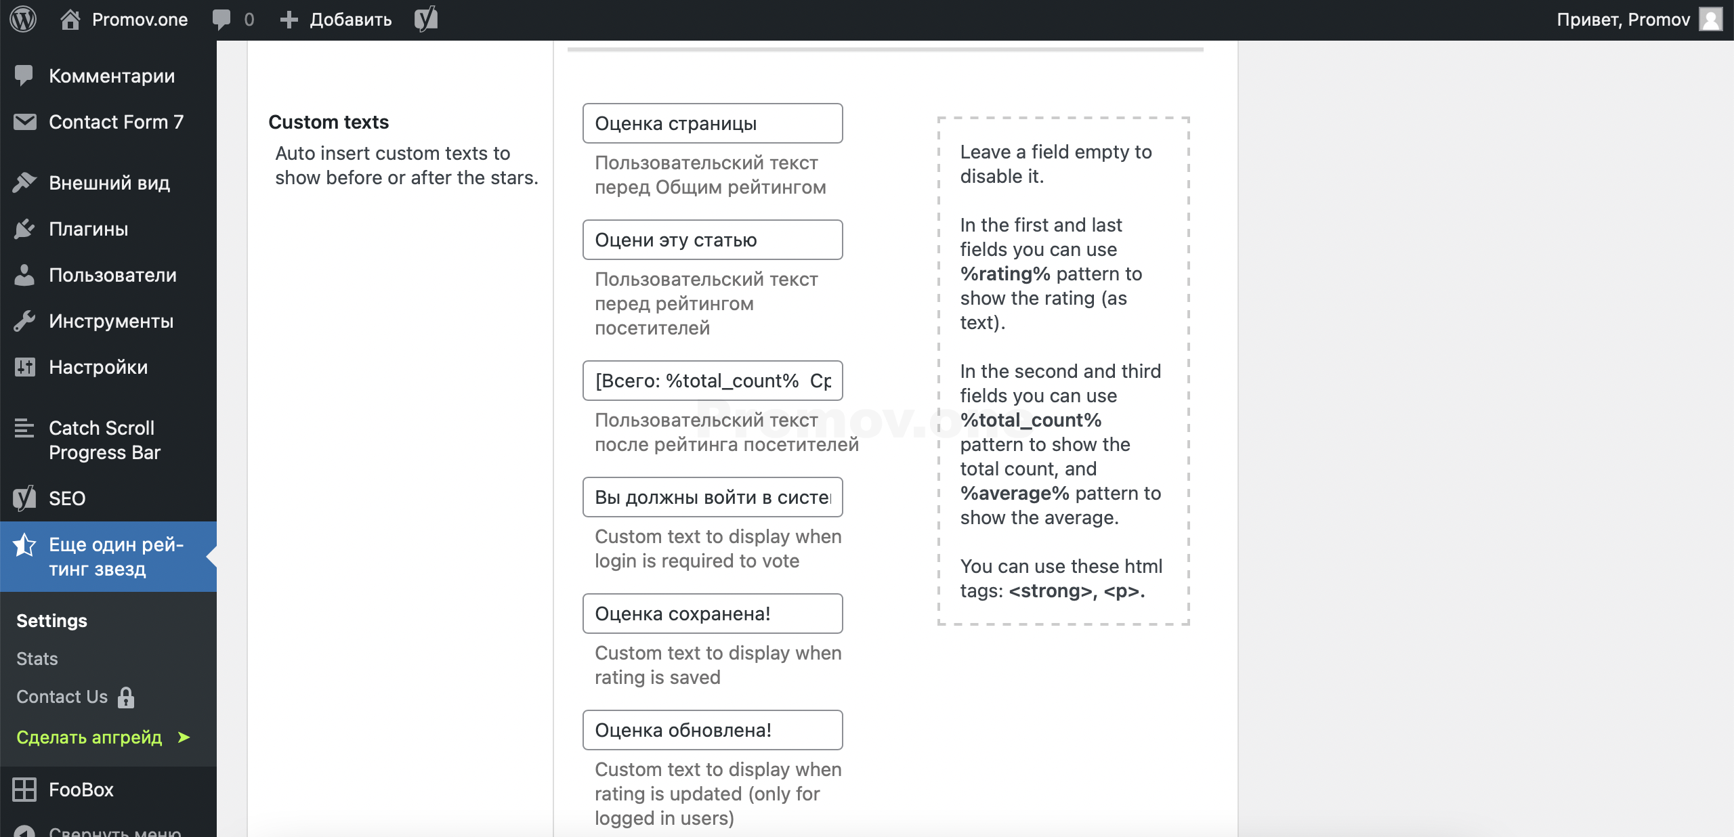The height and width of the screenshot is (837, 1734).
Task: Click the Contact Us link
Action: click(x=62, y=697)
